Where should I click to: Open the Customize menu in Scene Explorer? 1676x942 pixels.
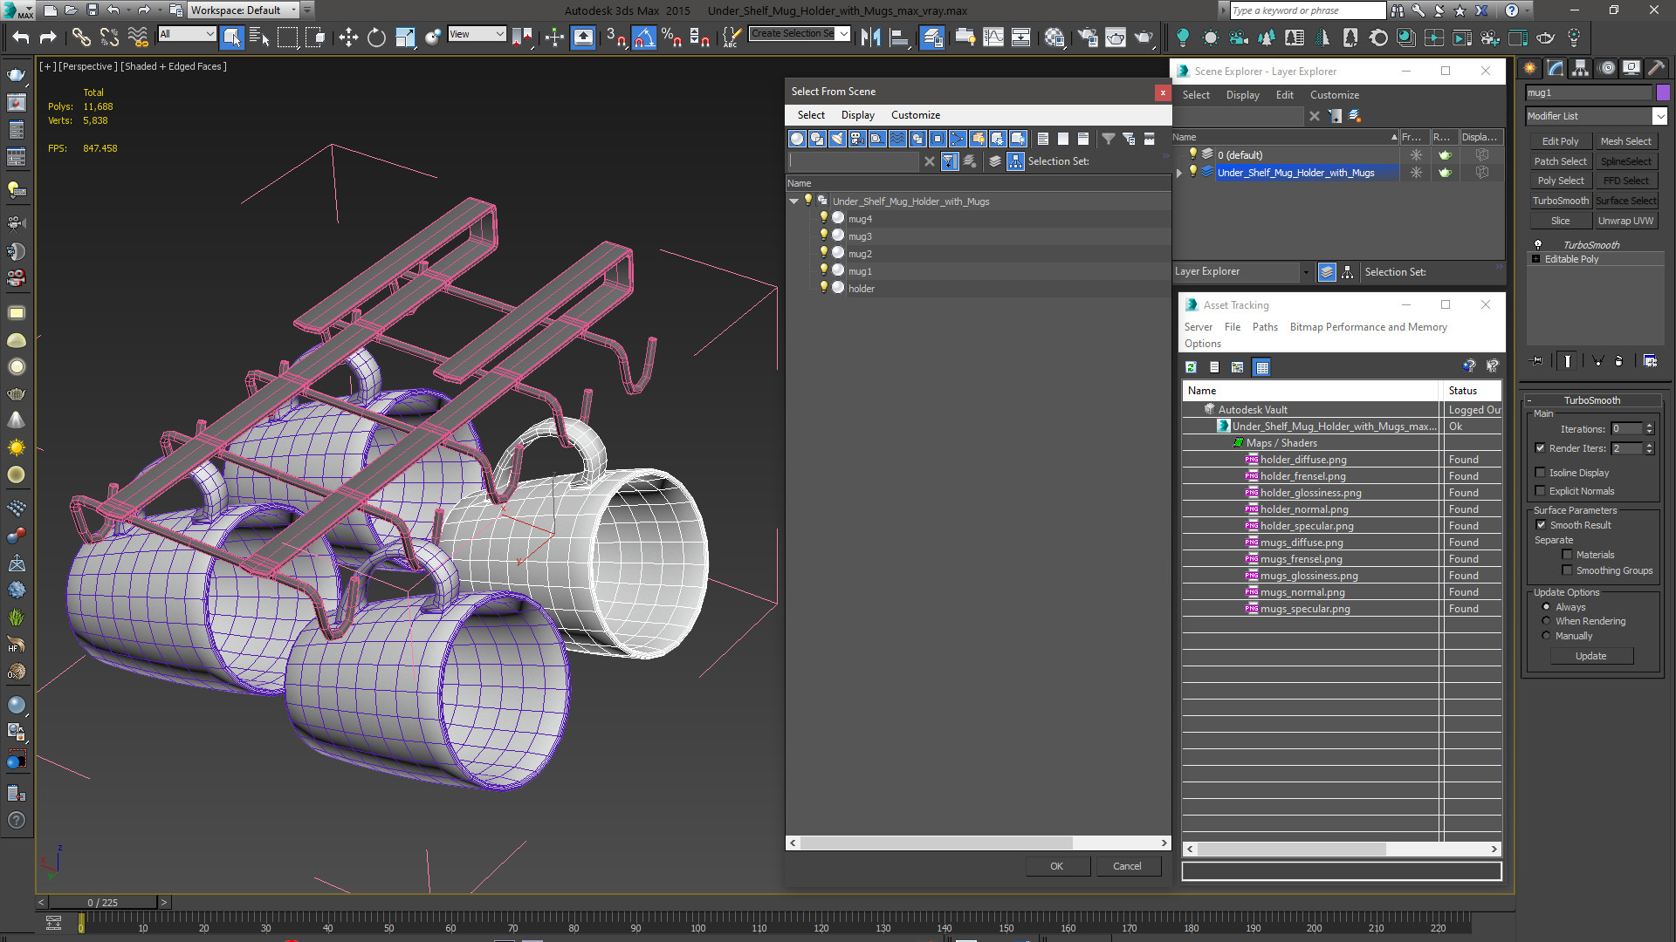pos(1334,95)
